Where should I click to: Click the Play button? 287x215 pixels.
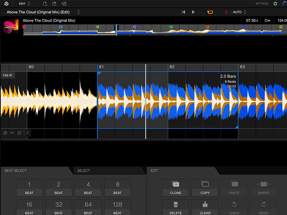[x=193, y=12]
